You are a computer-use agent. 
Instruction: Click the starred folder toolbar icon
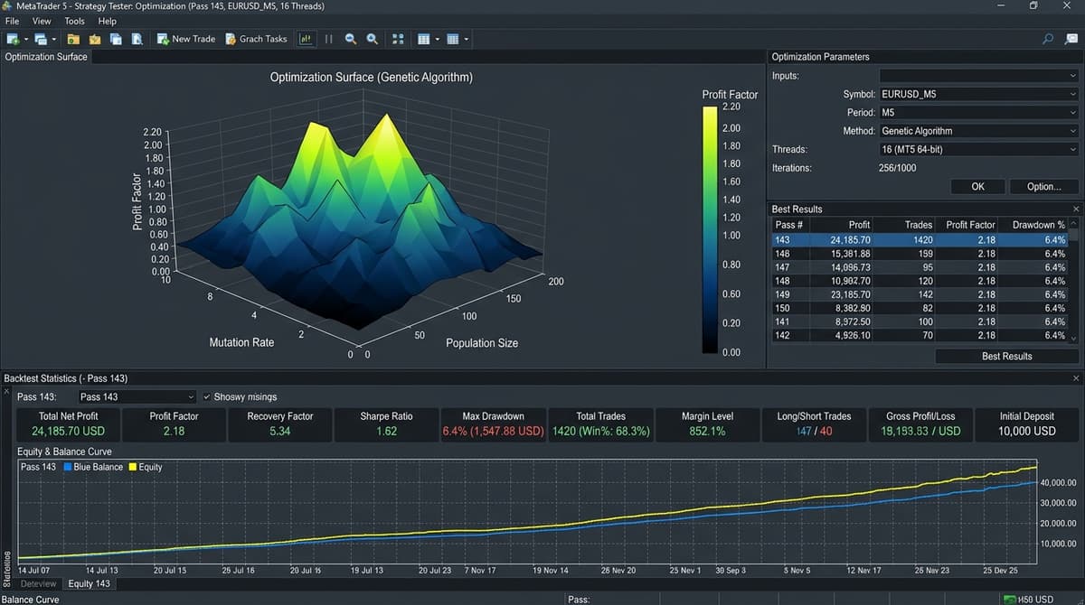94,39
